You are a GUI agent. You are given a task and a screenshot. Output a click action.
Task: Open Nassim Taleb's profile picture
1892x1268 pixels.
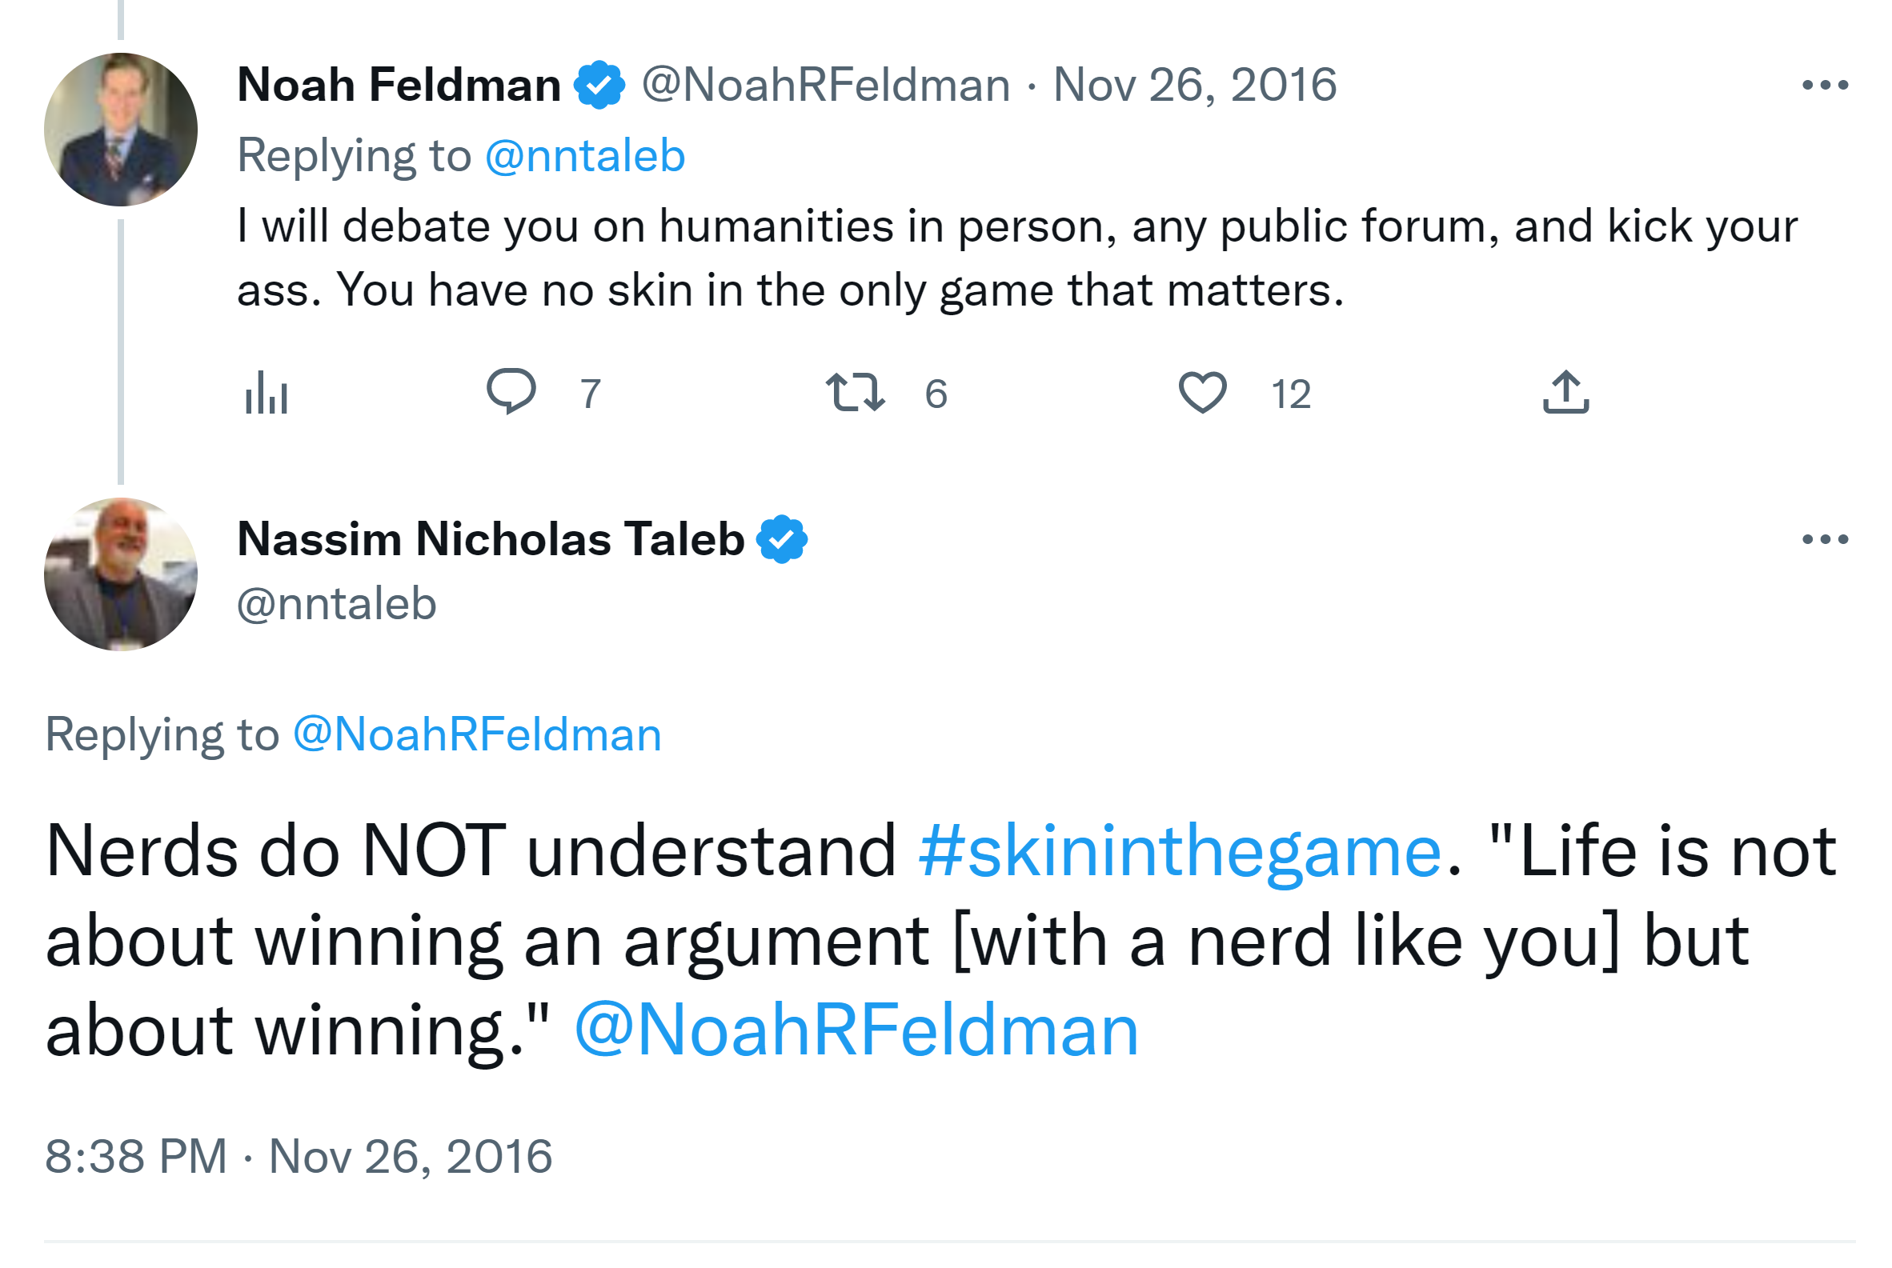pyautogui.click(x=121, y=574)
